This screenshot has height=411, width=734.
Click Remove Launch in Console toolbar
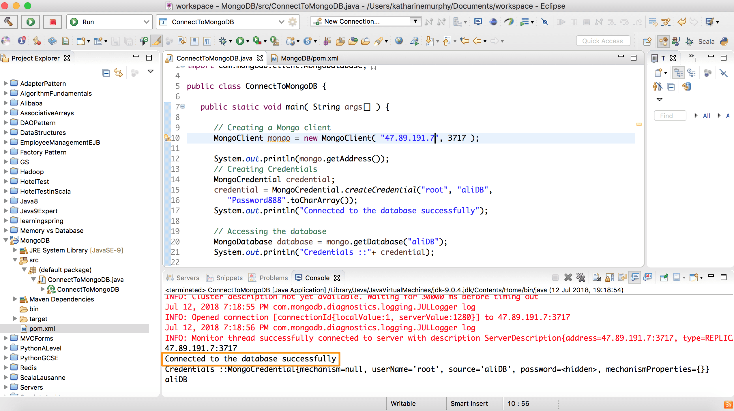(x=568, y=278)
